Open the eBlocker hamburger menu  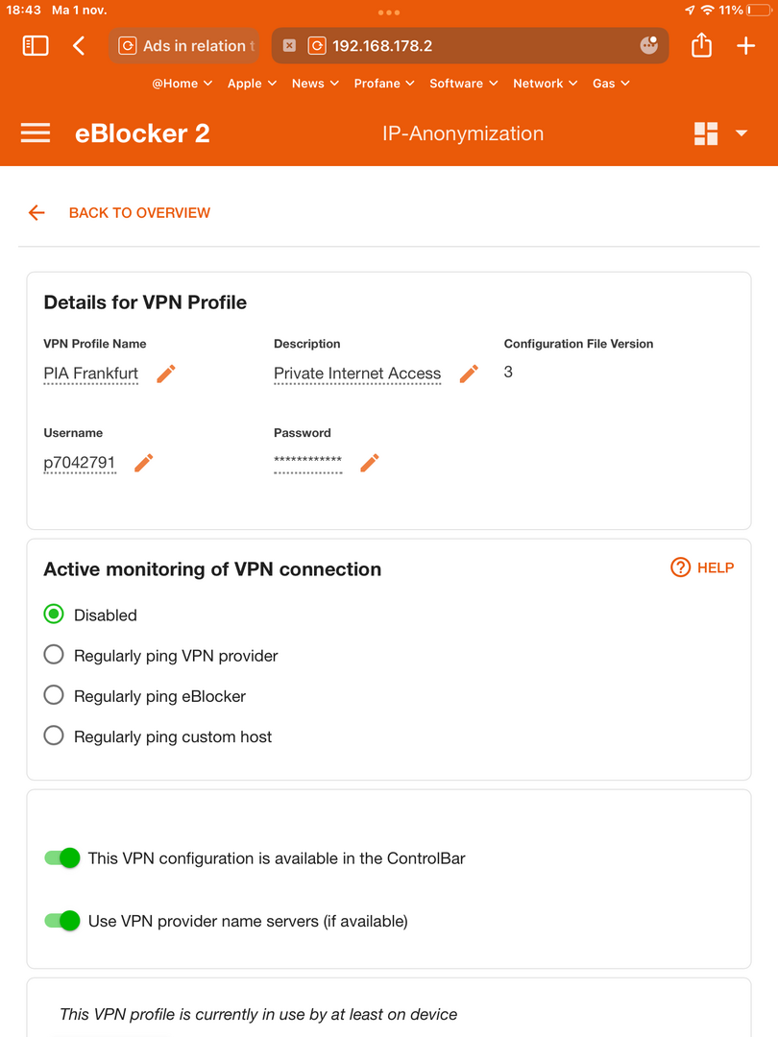(36, 133)
